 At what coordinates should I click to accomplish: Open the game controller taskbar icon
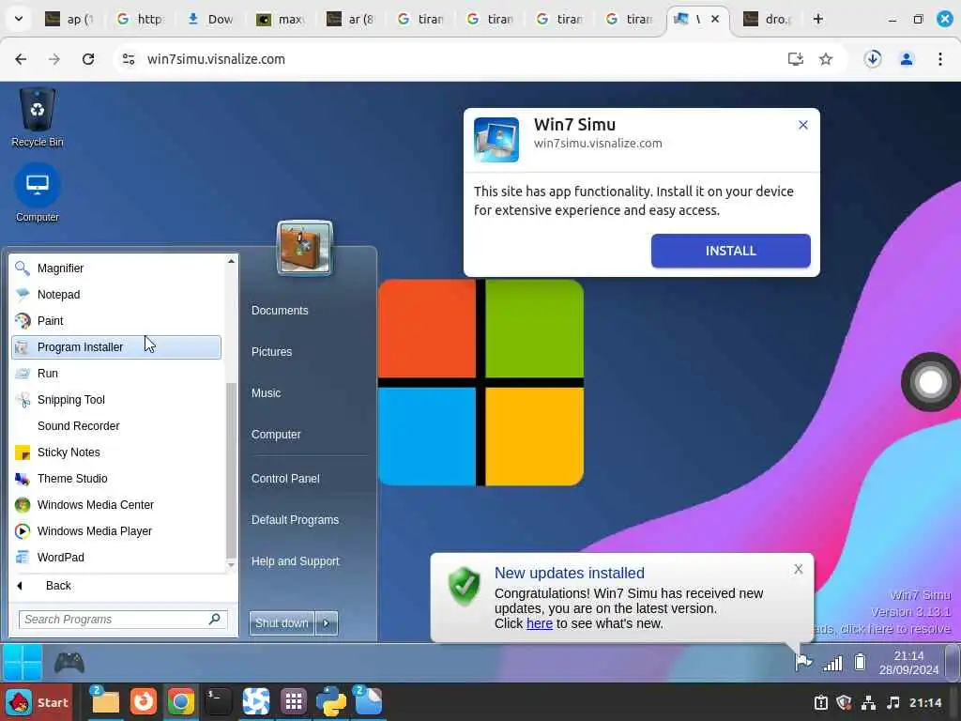69,663
